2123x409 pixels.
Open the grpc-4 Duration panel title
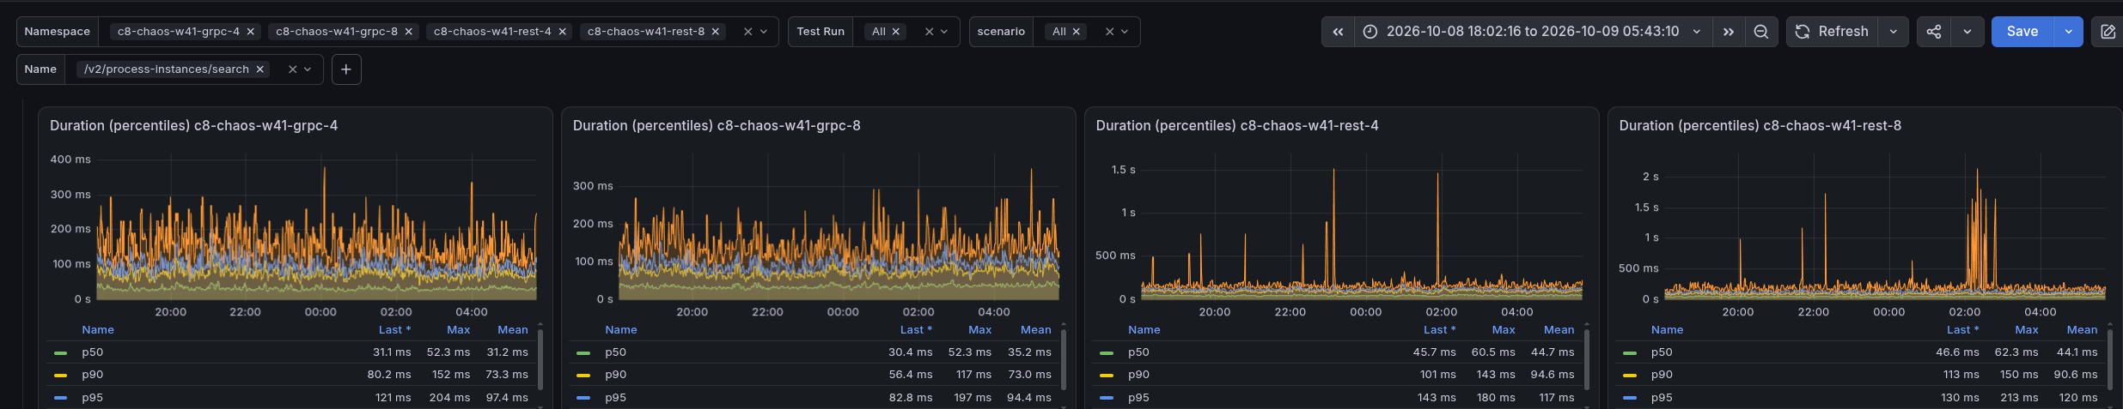pyautogui.click(x=193, y=126)
